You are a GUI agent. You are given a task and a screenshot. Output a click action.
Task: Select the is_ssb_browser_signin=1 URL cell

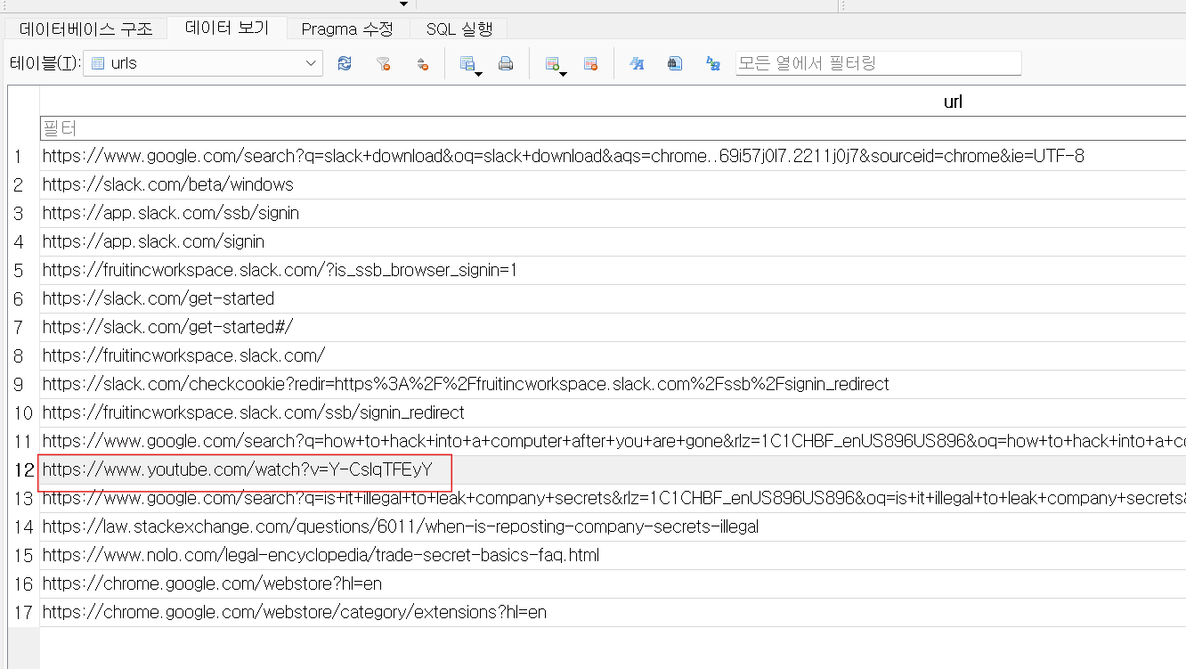point(613,270)
